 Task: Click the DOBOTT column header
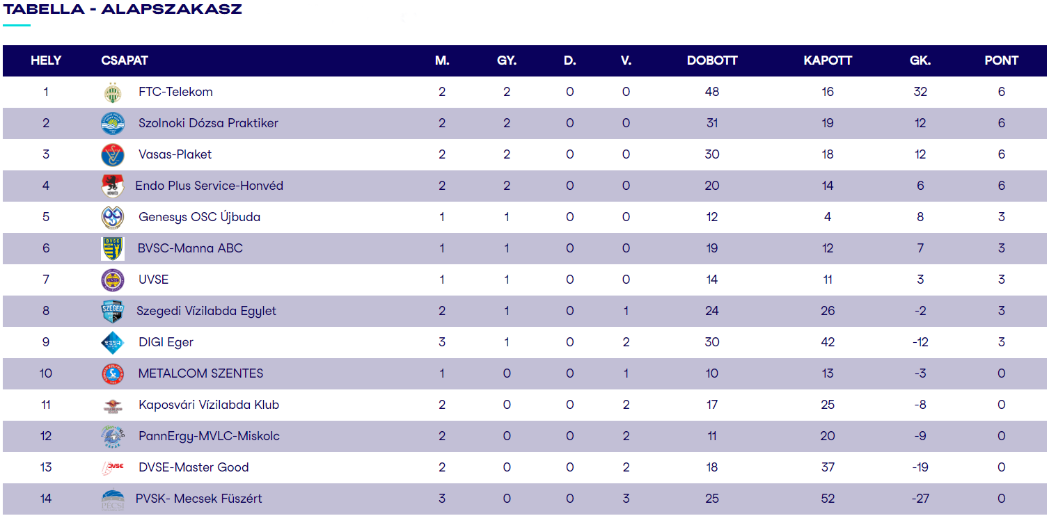coord(711,61)
